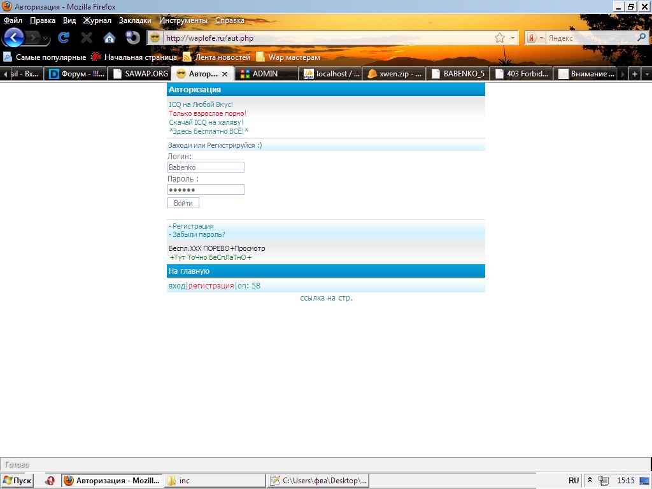Go to На главную link
Image resolution: width=652 pixels, height=489 pixels.
(188, 271)
